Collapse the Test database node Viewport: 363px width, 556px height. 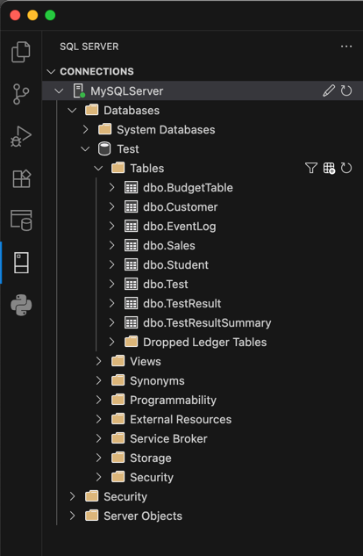click(x=85, y=149)
